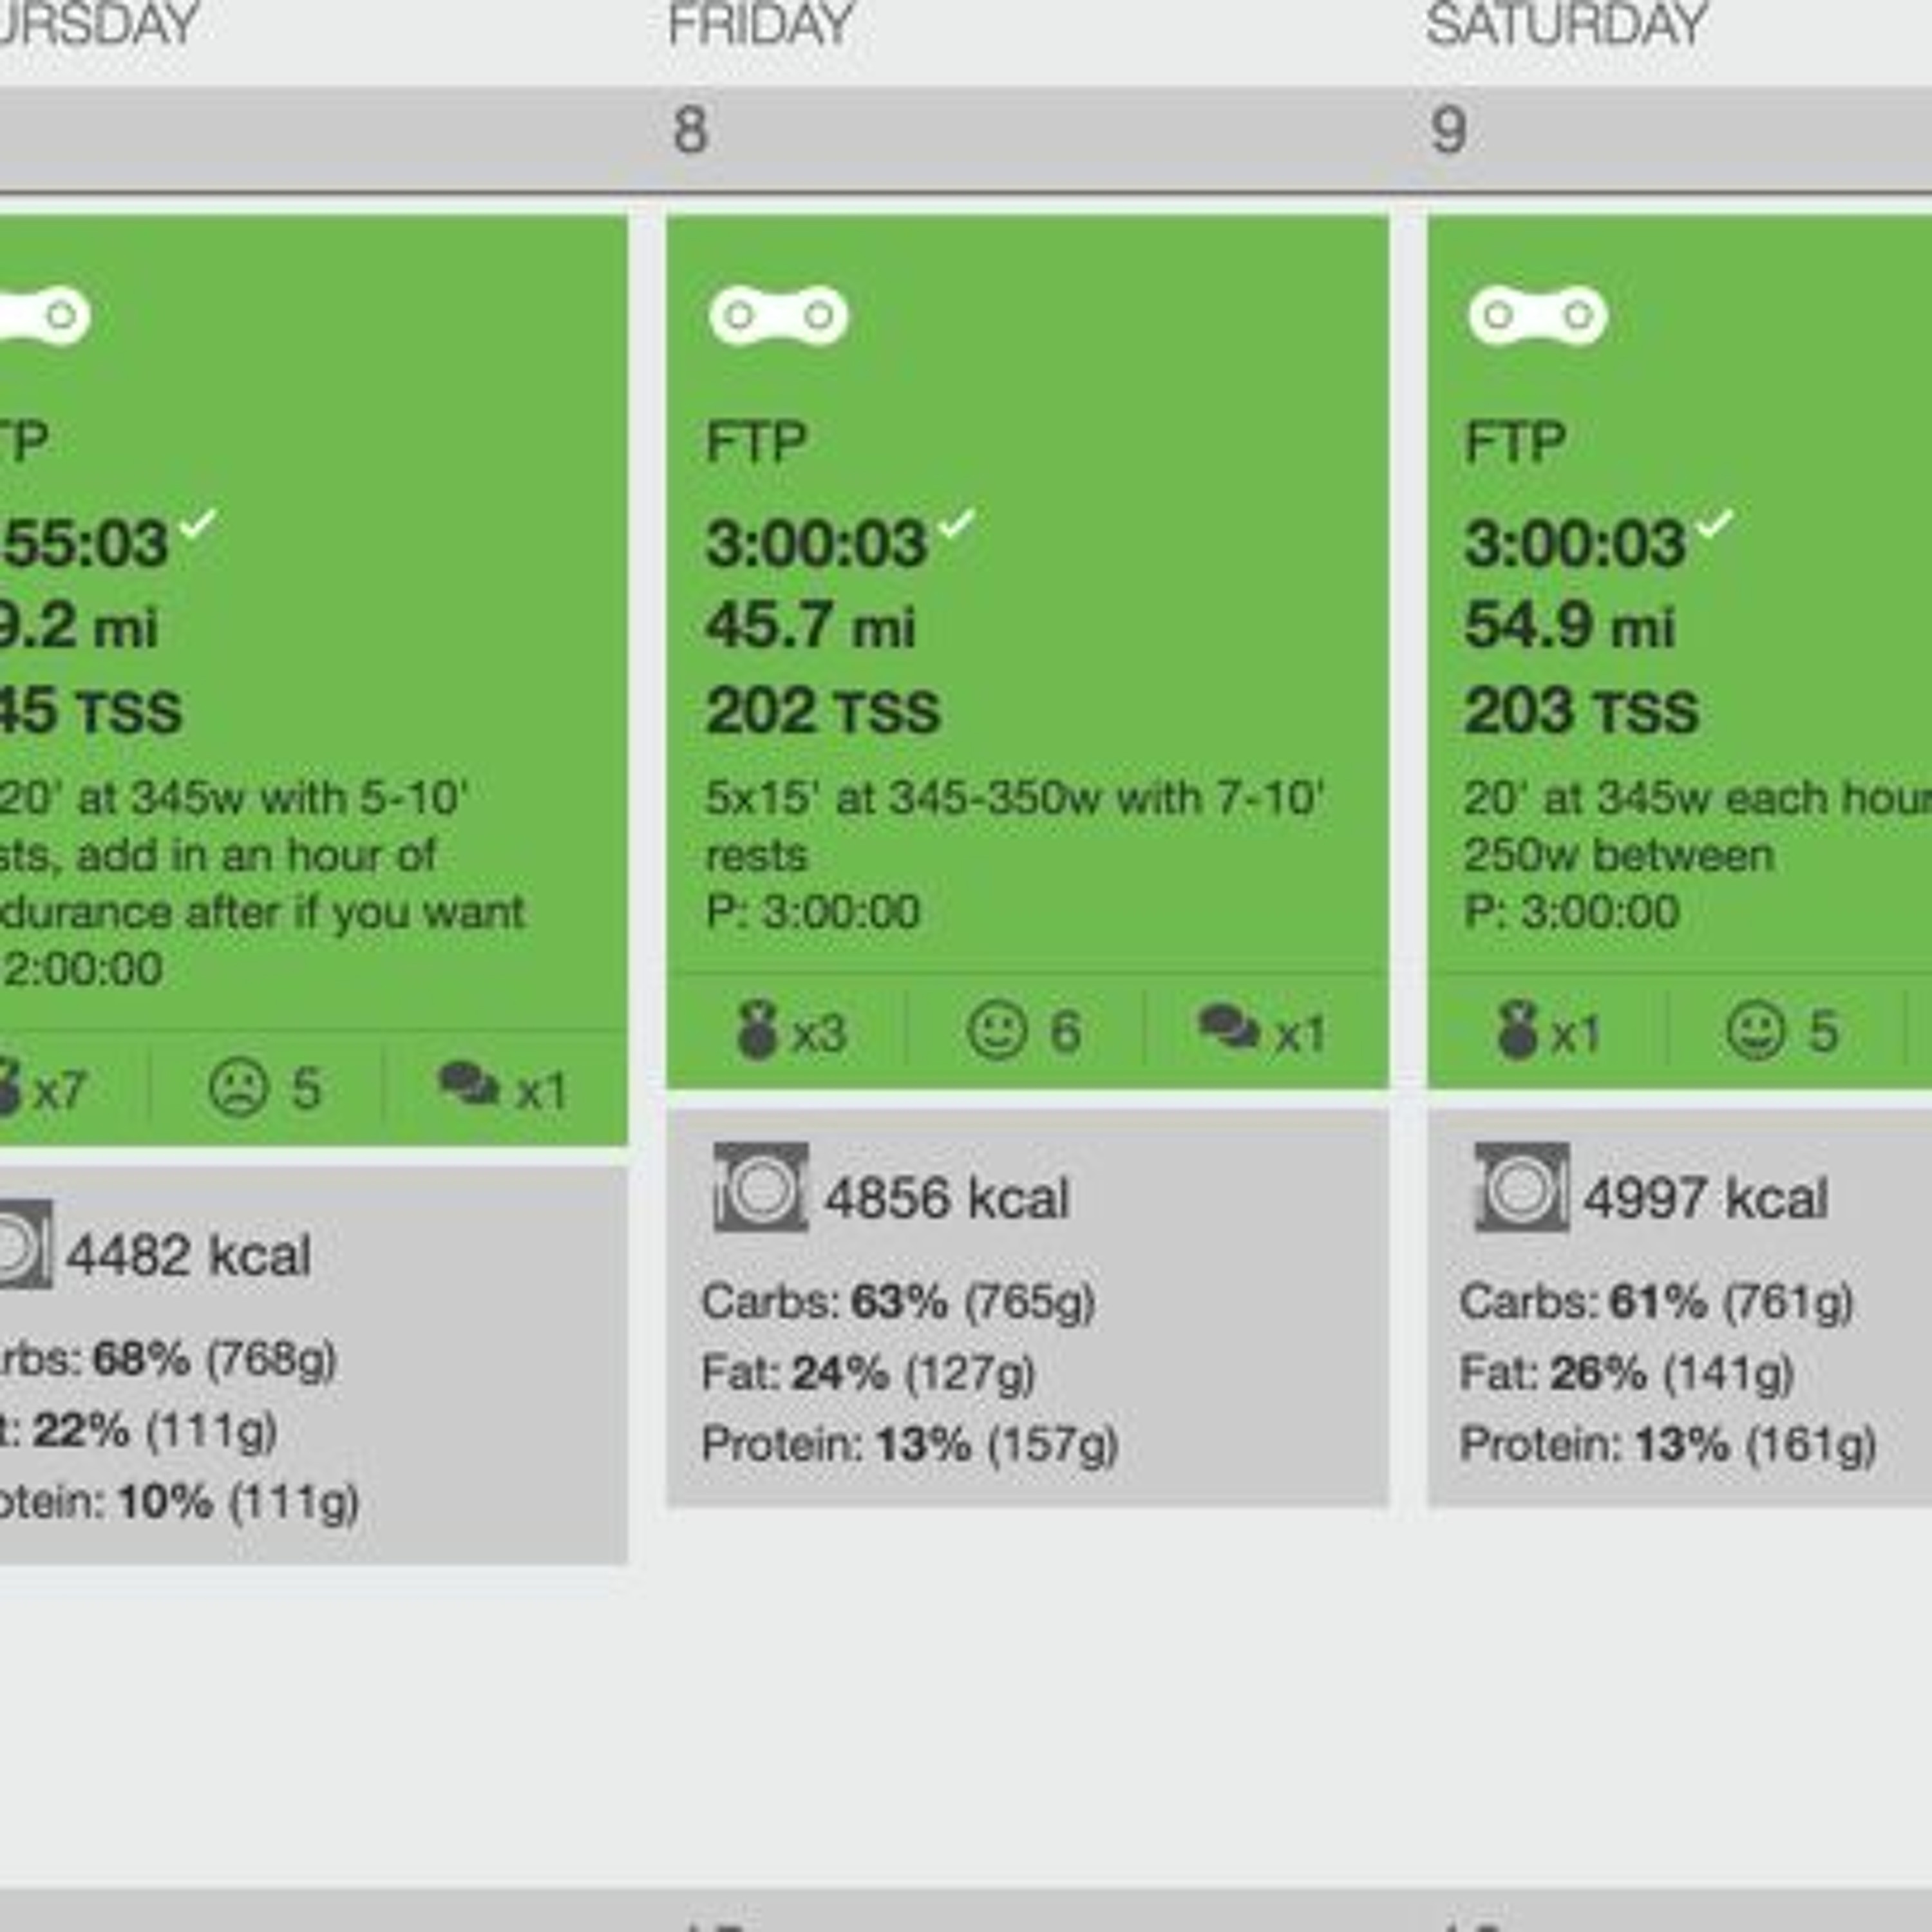
Task: Open Friday's FTP workout title
Action: [x=756, y=442]
